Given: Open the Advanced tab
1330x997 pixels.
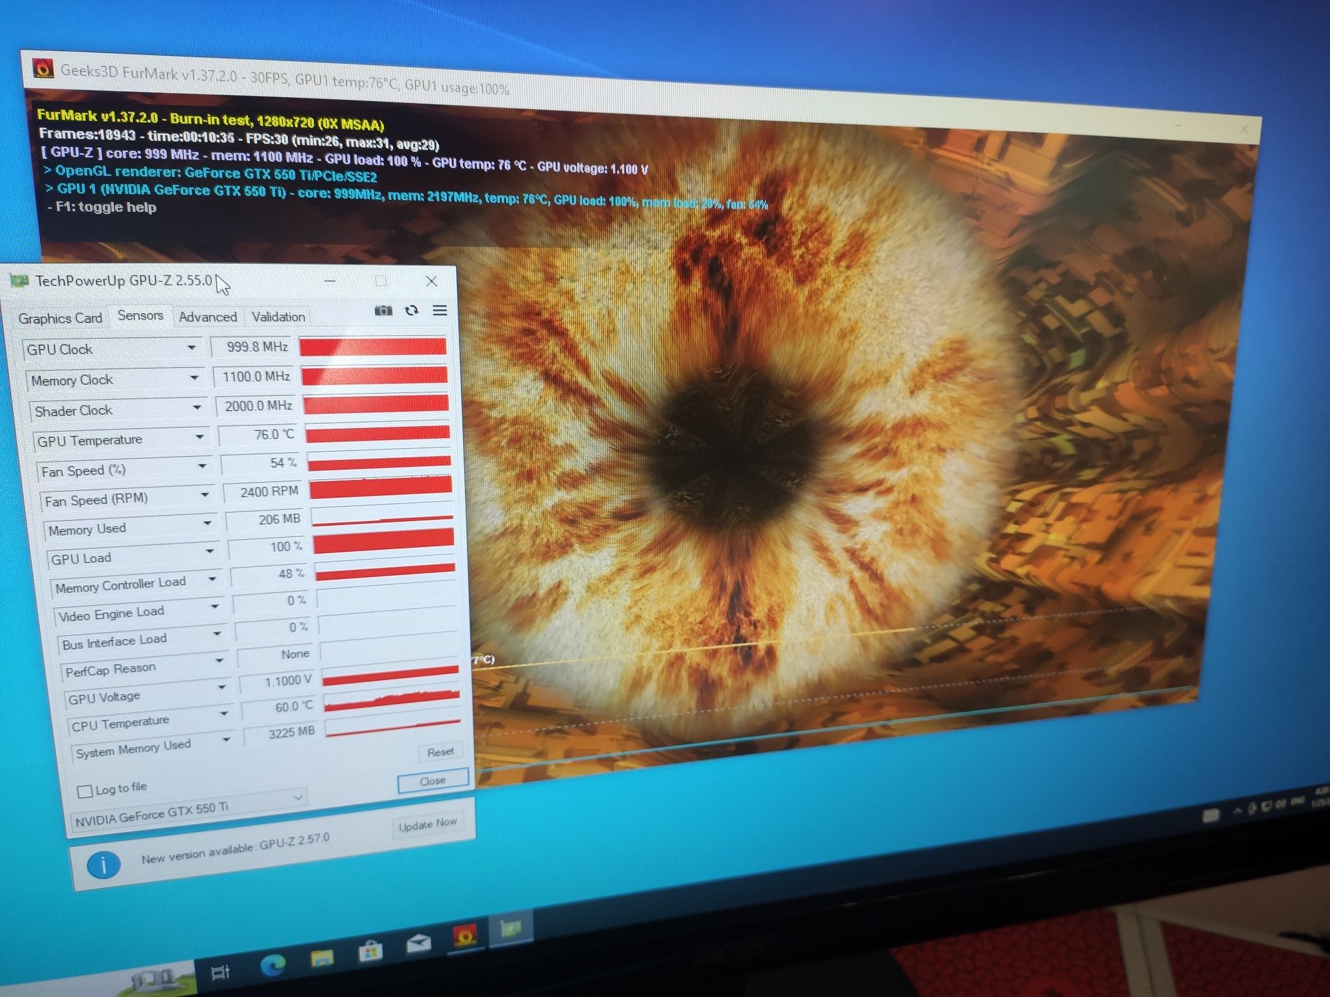Looking at the screenshot, I should tap(207, 317).
